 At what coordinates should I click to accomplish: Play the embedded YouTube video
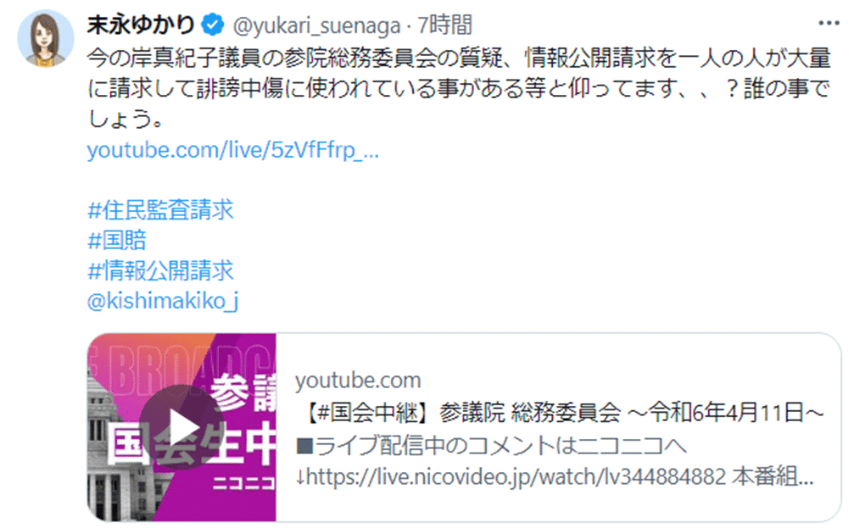coord(181,427)
